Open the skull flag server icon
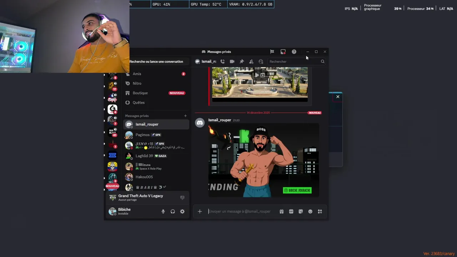The width and height of the screenshot is (457, 257). pos(112,166)
